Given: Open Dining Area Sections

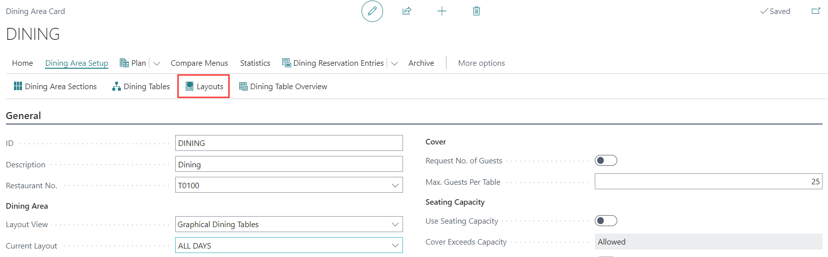Looking at the screenshot, I should pos(55,86).
